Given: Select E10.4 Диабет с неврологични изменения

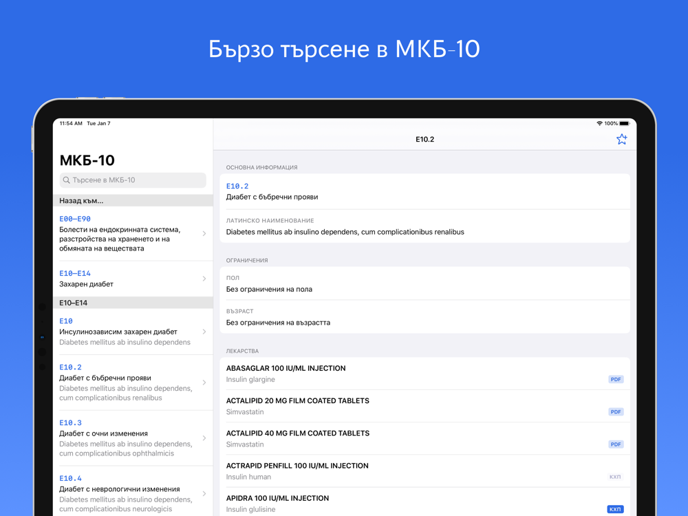Looking at the screenshot, I should 133,493.
